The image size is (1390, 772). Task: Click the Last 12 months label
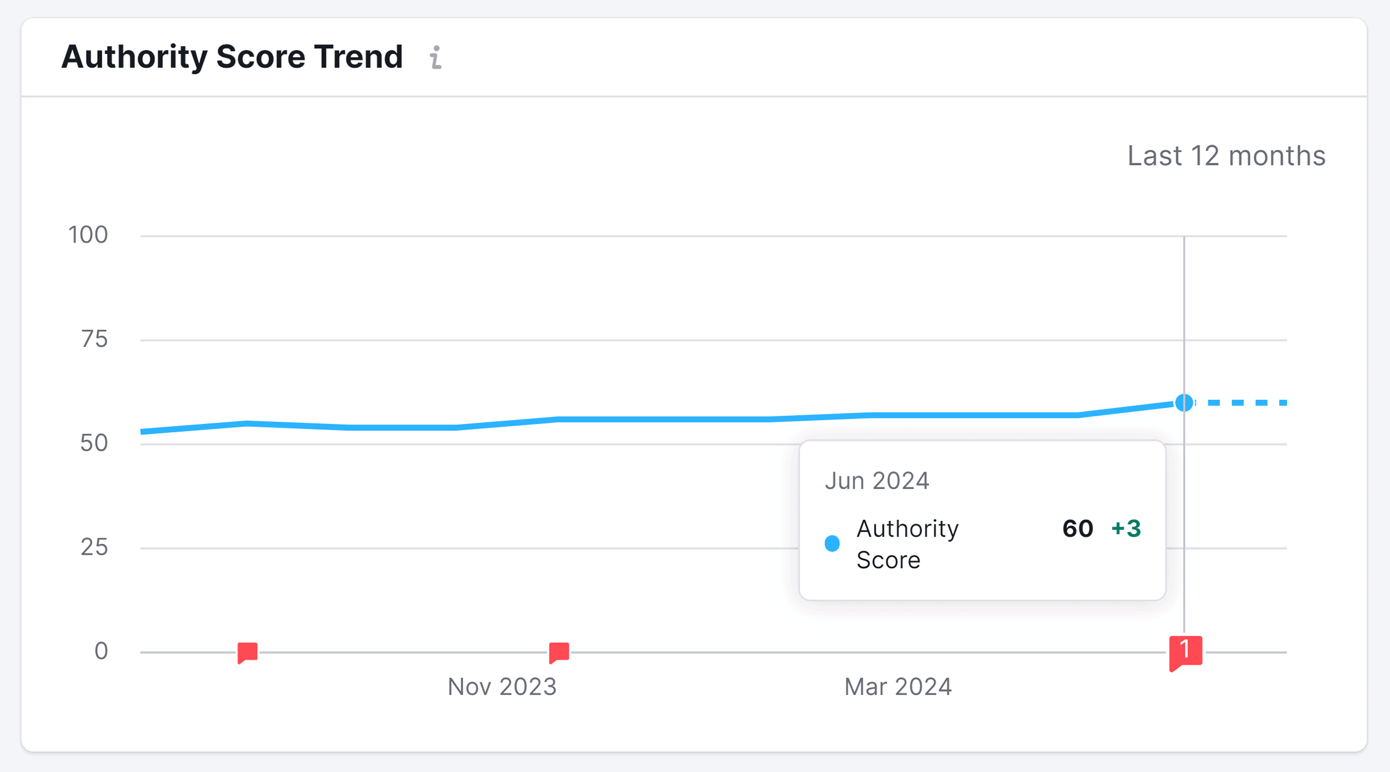(x=1226, y=156)
